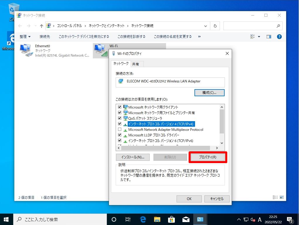The width and height of the screenshot is (299, 225).
Task: Open Microsoft Store from taskbar
Action: point(171,219)
